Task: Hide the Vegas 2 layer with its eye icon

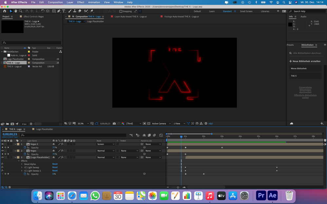Action: (x=2, y=144)
